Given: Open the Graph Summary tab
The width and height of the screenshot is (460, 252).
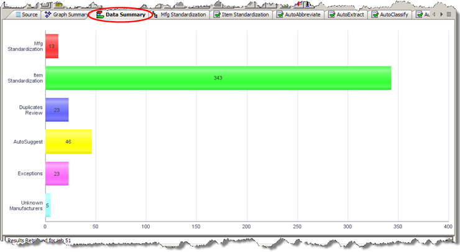Looking at the screenshot, I should pos(67,14).
